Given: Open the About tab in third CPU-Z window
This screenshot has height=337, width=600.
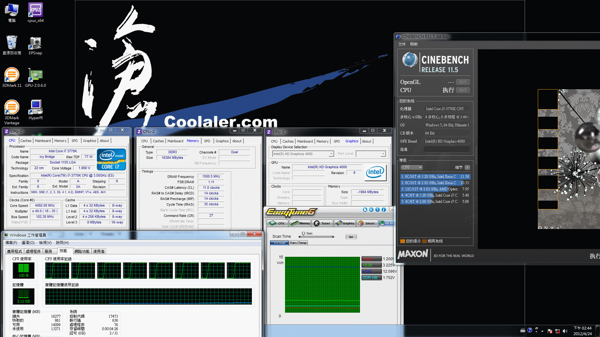Looking at the screenshot, I should pos(367,141).
